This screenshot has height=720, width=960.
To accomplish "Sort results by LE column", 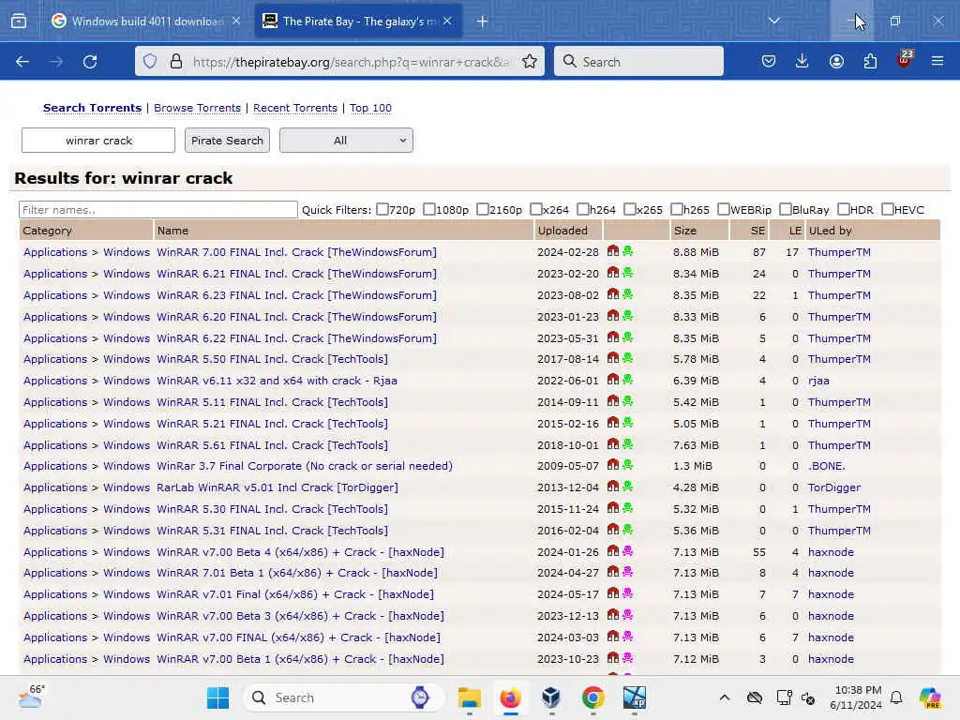I will click(795, 231).
